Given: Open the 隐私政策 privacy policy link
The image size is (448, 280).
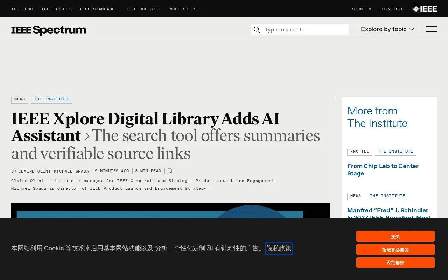Looking at the screenshot, I should 279,248.
